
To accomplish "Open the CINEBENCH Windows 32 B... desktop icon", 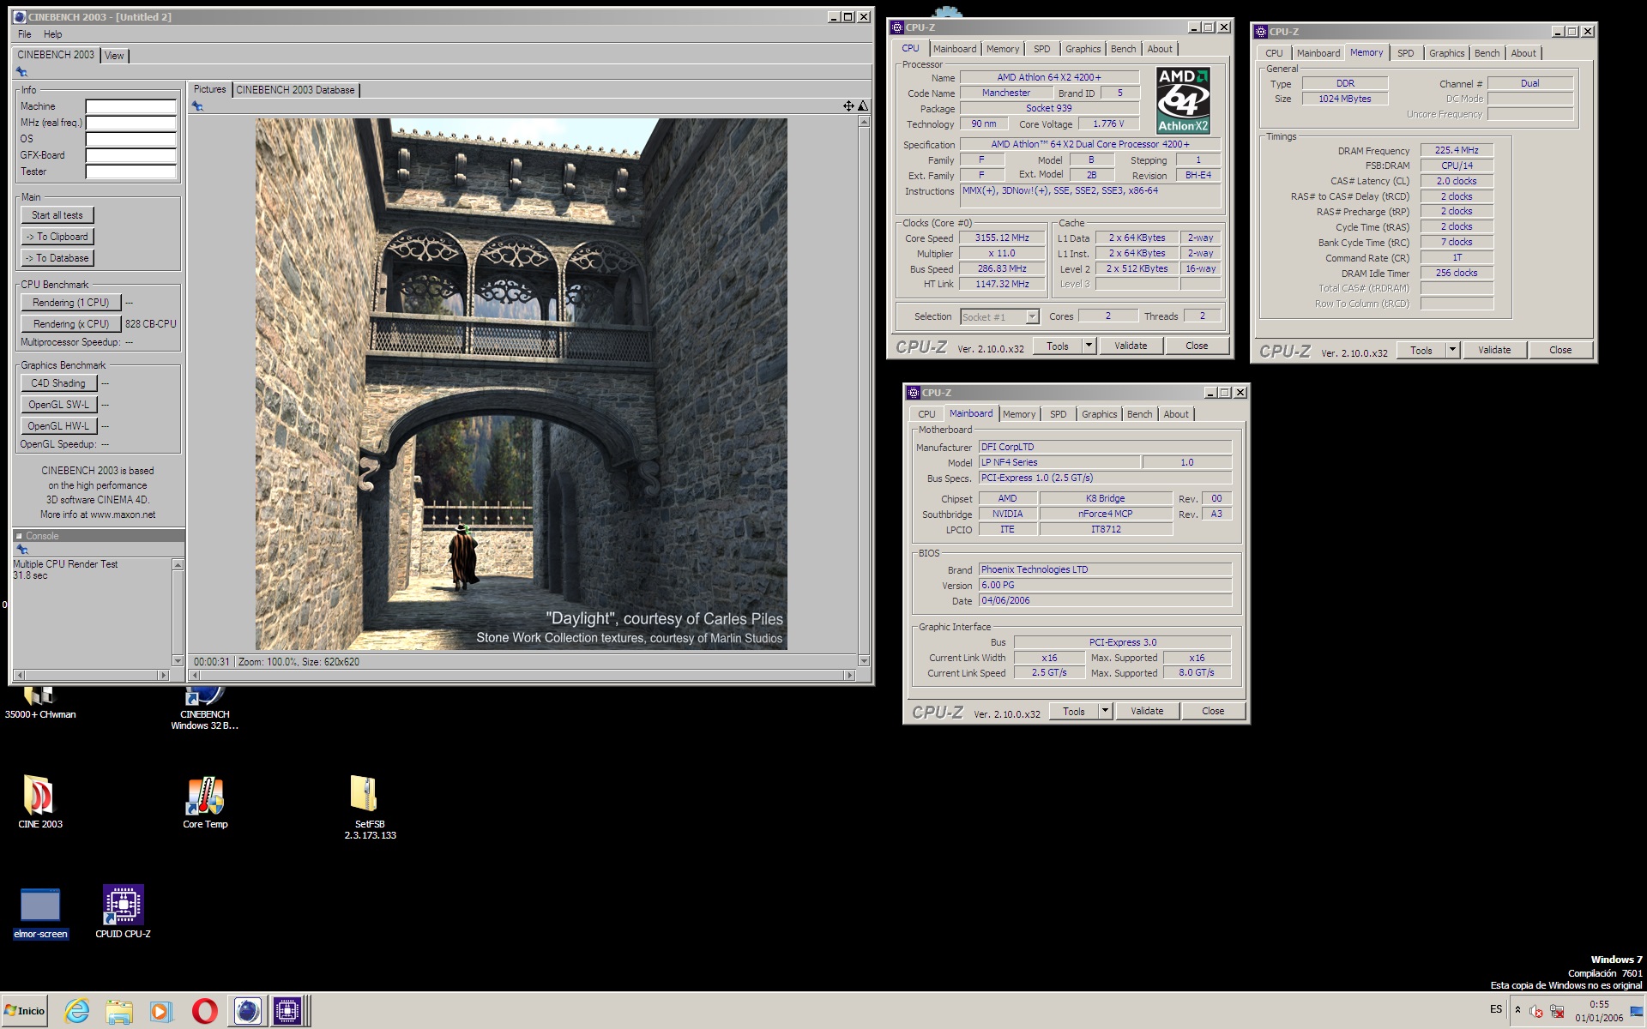I will (204, 708).
